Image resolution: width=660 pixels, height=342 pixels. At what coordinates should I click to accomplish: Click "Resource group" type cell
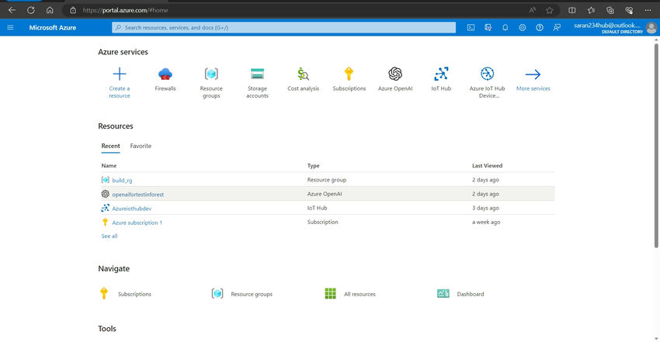327,180
